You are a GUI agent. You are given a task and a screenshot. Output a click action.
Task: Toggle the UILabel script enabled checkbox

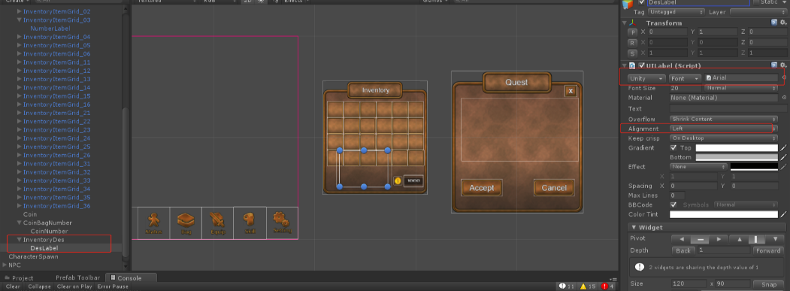641,65
